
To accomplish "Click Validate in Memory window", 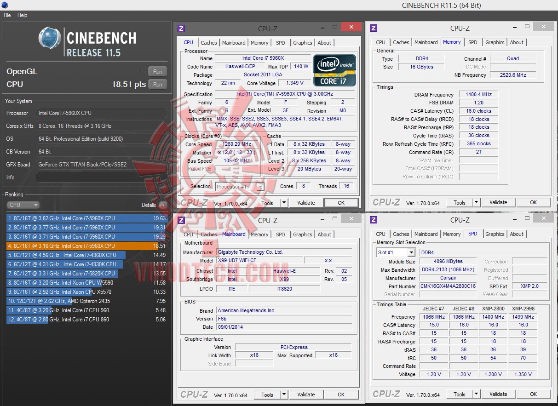I will click(x=498, y=202).
